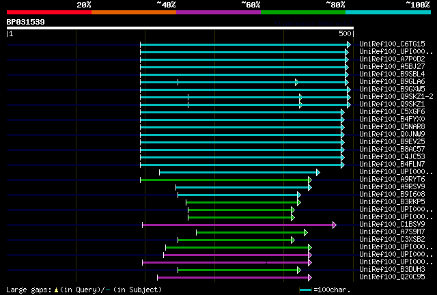Select the UniRef100_C3XSB2 label
Viewport: 437px width, 295px height.
coord(392,240)
